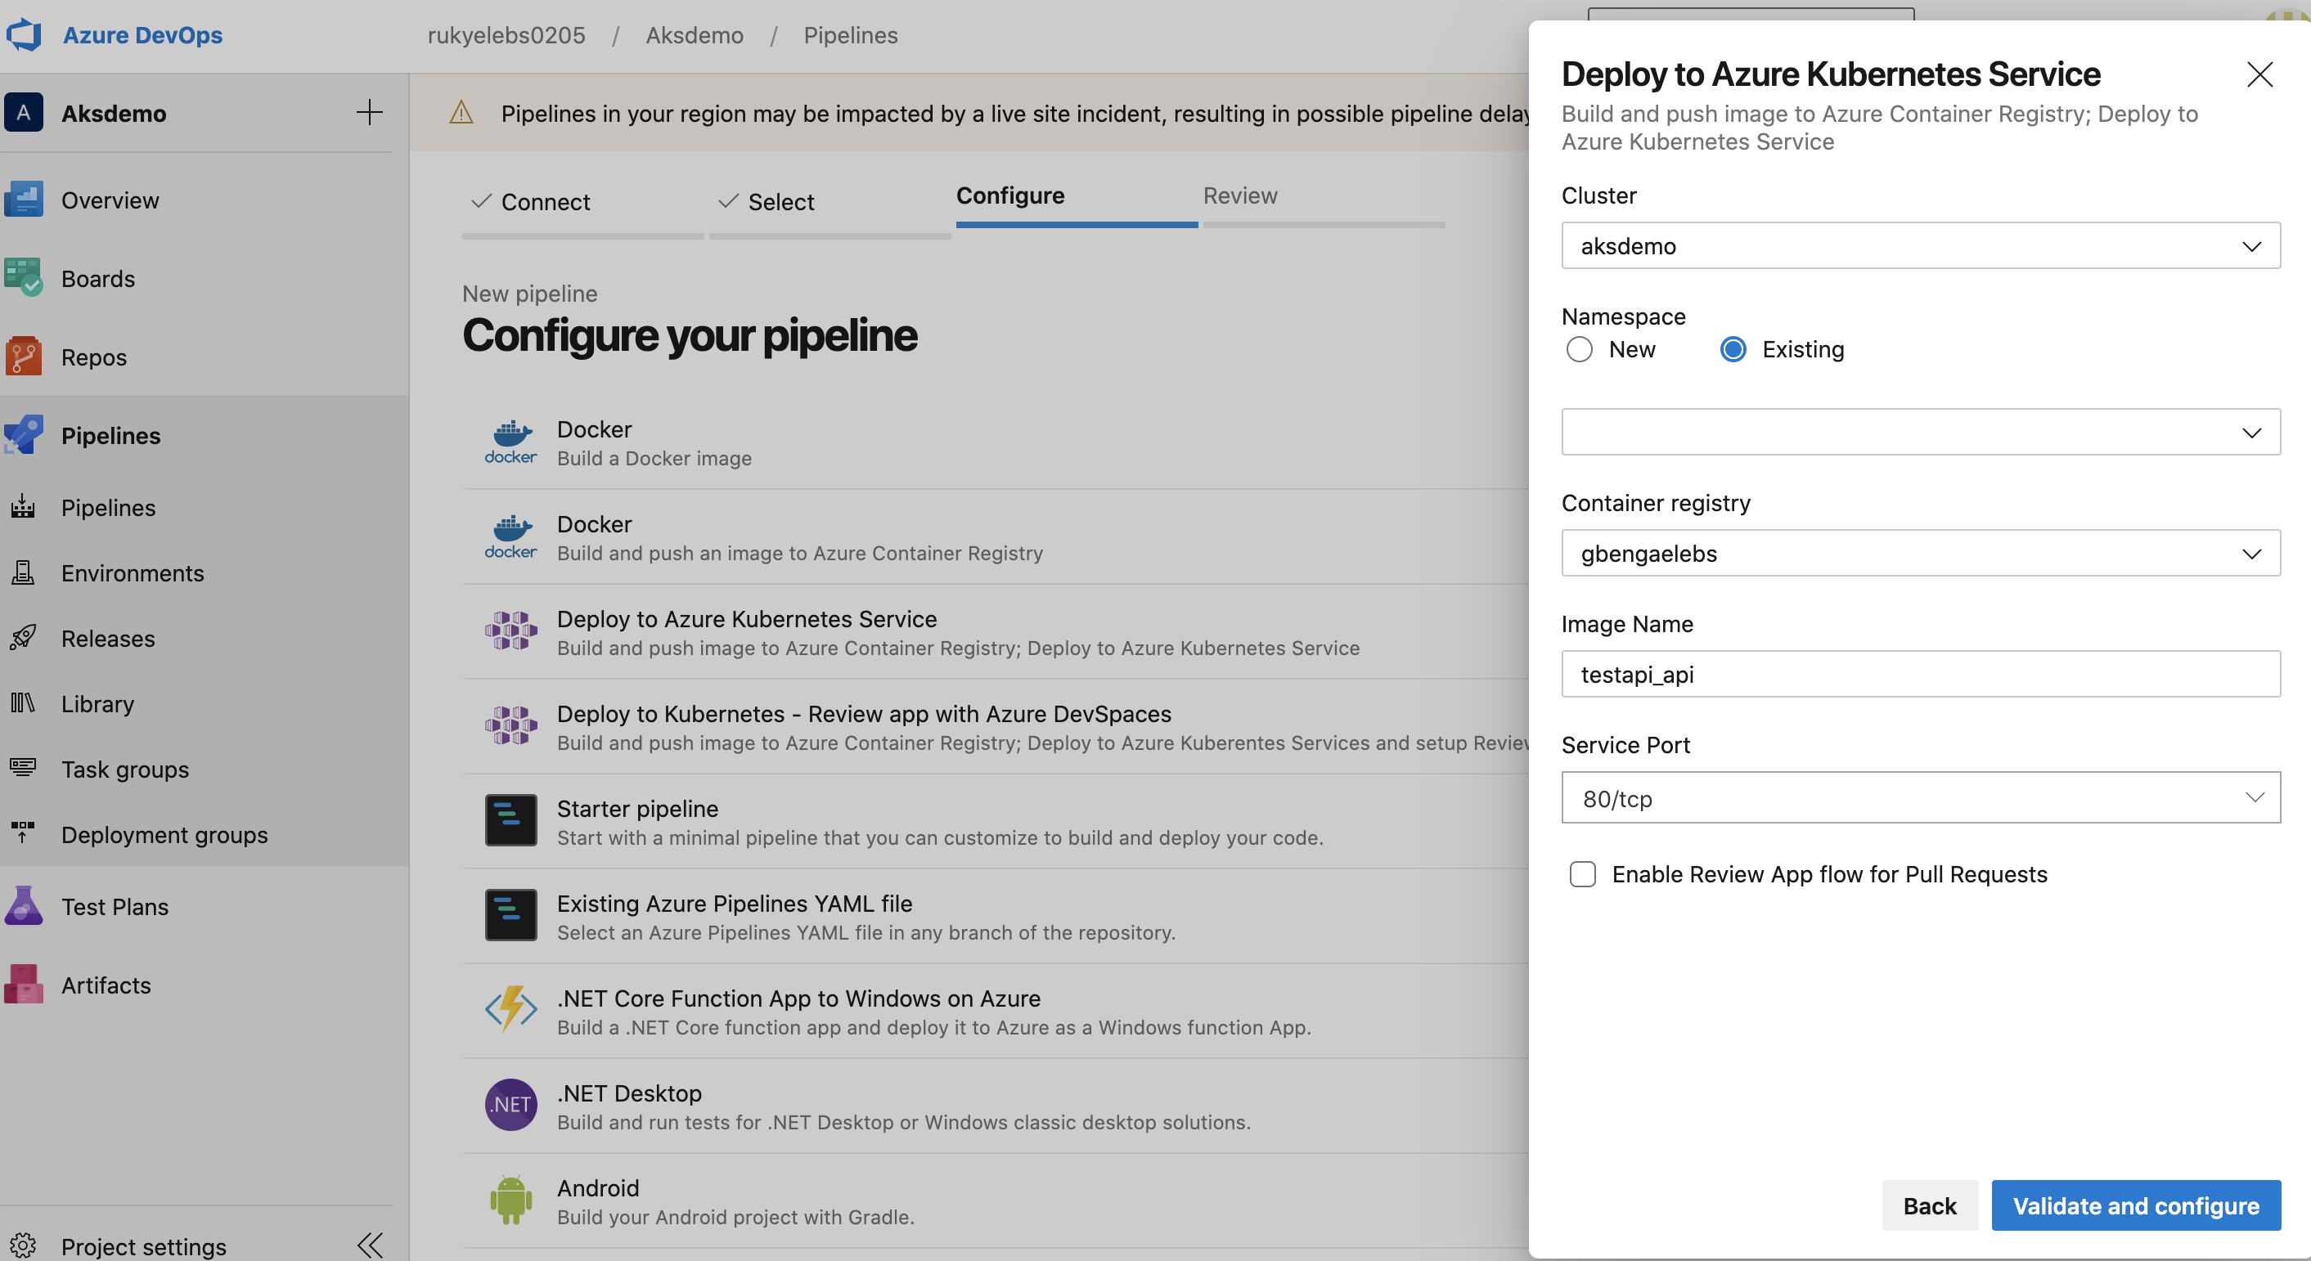Close the Deploy to Azure Kubernetes Service panel
This screenshot has height=1261, width=2311.
click(x=2259, y=74)
